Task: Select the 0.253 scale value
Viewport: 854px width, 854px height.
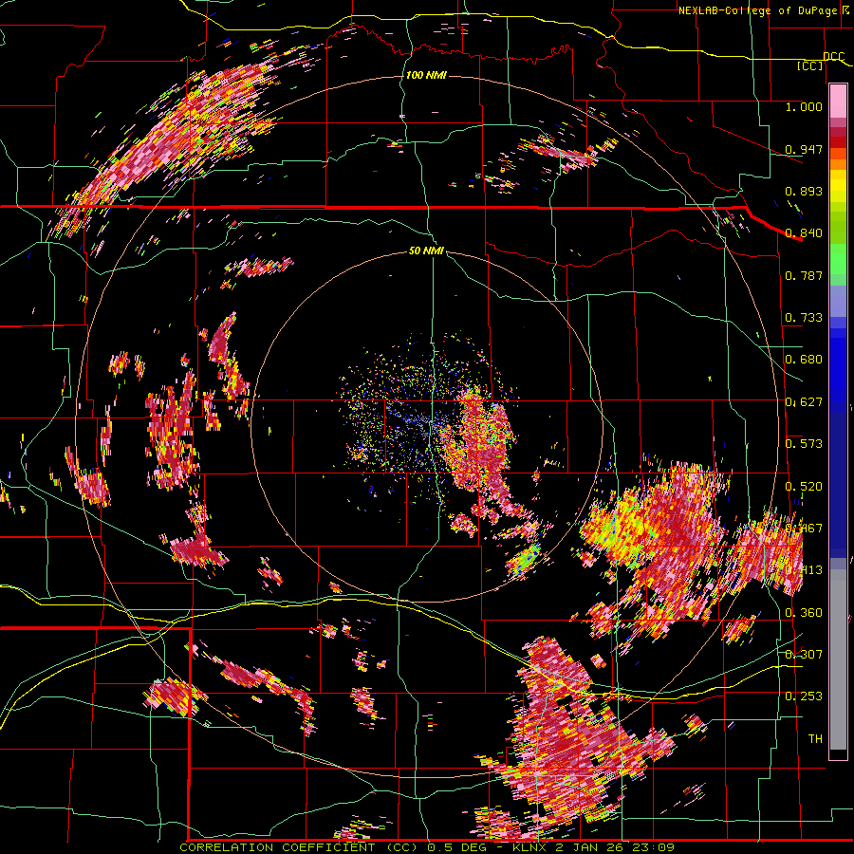Action: [804, 696]
